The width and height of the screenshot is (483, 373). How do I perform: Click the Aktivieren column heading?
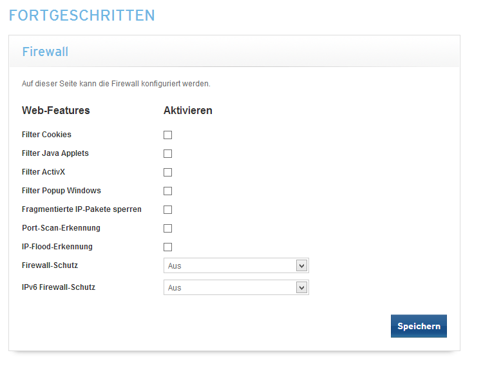point(188,110)
